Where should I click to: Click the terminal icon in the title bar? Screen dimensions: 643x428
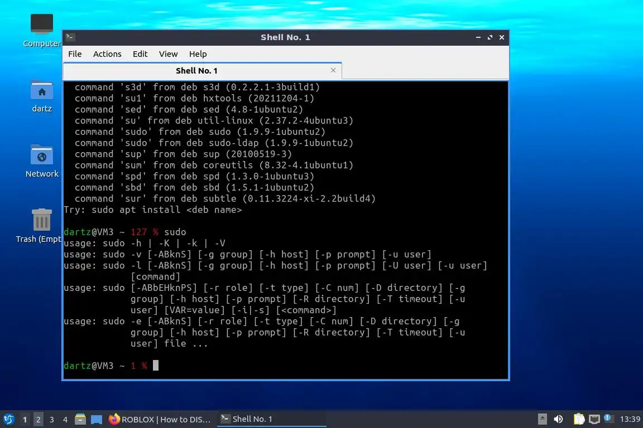click(70, 37)
